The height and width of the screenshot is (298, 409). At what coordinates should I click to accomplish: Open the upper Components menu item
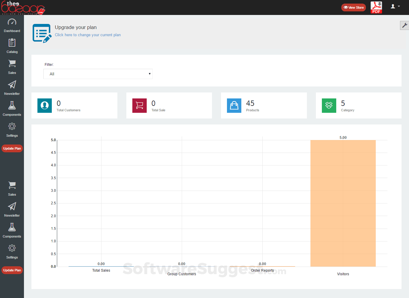(12, 109)
